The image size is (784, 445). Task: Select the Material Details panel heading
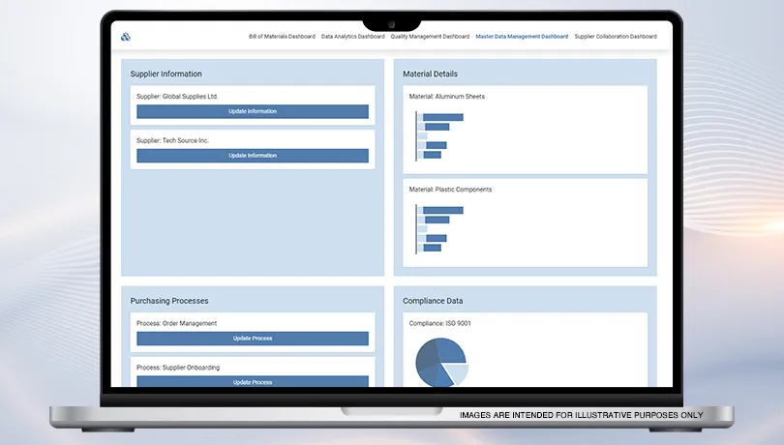[431, 74]
